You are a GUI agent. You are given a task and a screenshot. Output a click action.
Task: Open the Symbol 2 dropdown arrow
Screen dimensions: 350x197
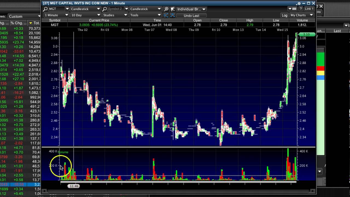point(126,9)
